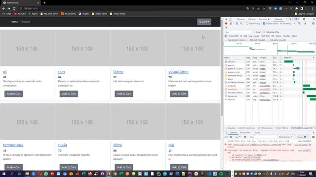
Task: Click in the network Filter input field
Action: point(238,32)
